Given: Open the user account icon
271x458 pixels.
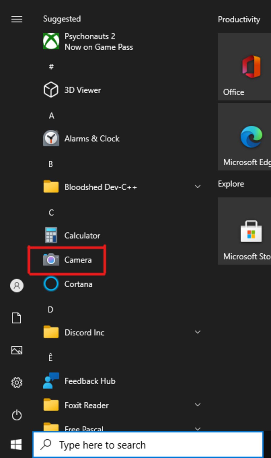Looking at the screenshot, I should (x=17, y=285).
